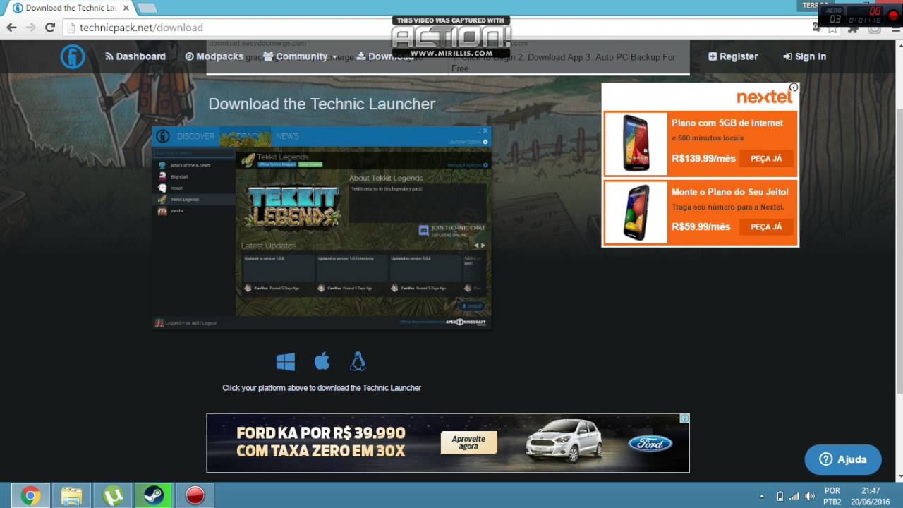Open Chrome from the taskbar
903x508 pixels.
[x=30, y=496]
